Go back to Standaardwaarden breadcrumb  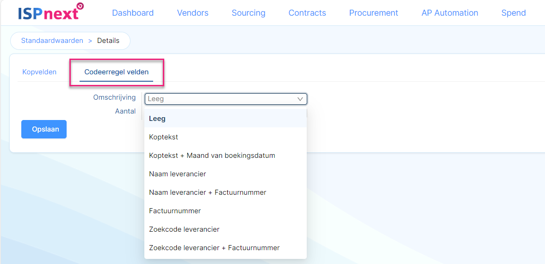[52, 41]
